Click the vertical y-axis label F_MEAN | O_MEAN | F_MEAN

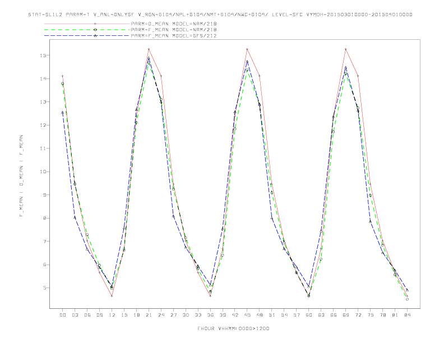click(21, 176)
